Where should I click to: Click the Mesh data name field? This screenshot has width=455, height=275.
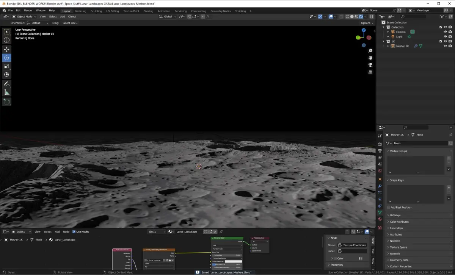(x=420, y=144)
